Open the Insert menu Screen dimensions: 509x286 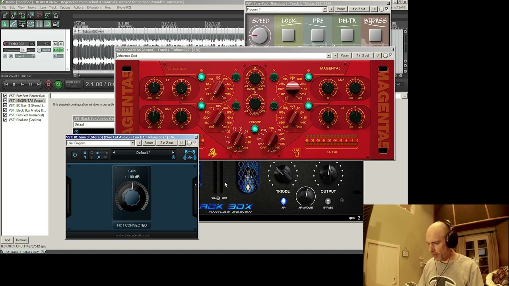point(32,8)
